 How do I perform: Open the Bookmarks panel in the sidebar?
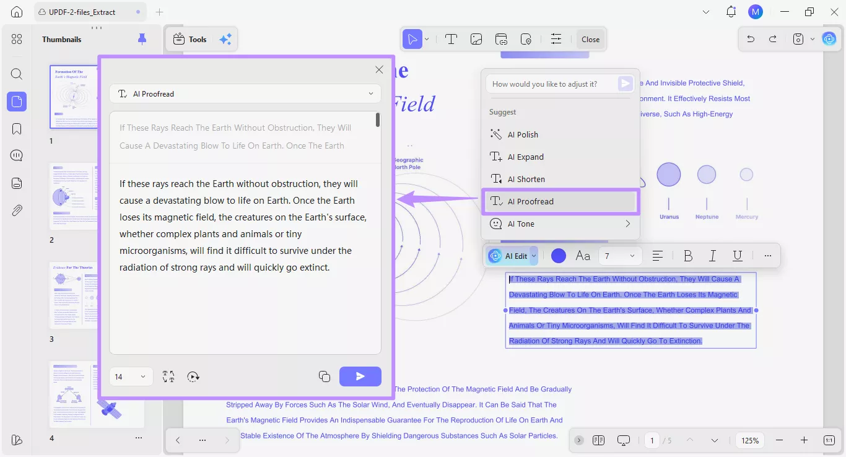click(17, 128)
